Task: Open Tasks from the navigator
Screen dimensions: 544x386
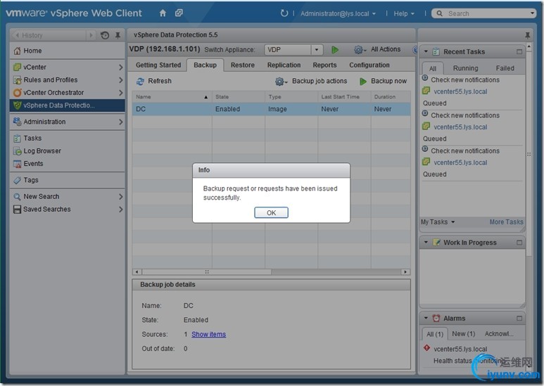Action: [32, 138]
